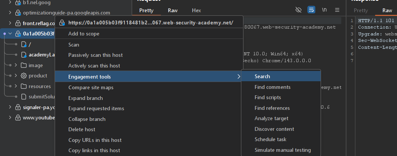Screen dimensions: 397x156
Task: Open the request editor hamburger menu
Action: pyautogui.click(x=337, y=10)
